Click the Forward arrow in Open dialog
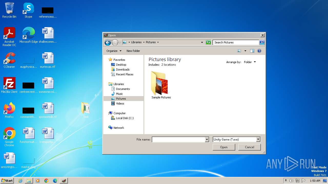The image size is (328, 184). [x=115, y=42]
